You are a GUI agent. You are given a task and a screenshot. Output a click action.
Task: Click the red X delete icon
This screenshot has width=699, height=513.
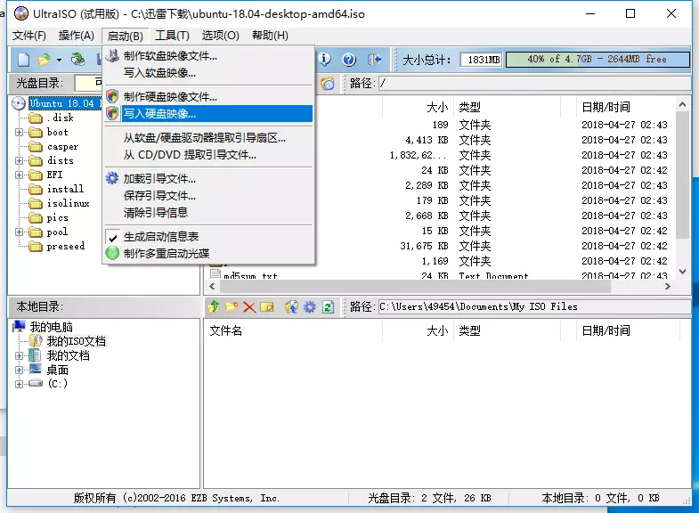point(249,307)
